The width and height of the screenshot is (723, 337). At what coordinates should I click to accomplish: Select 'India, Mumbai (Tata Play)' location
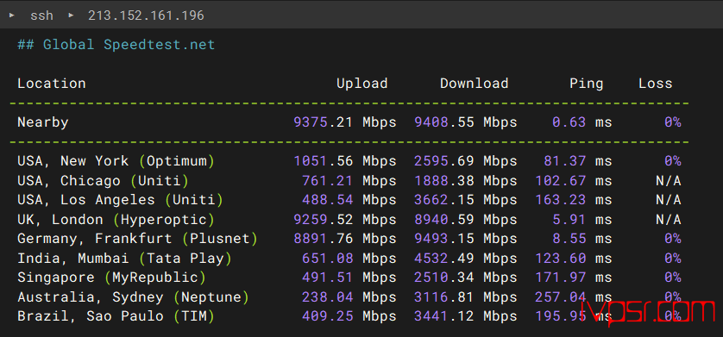(124, 259)
